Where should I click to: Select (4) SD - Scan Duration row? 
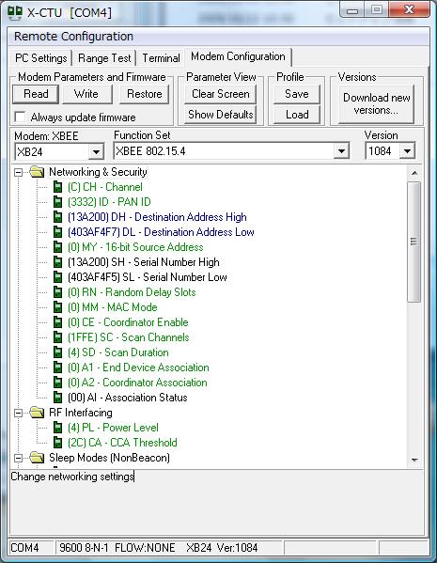[117, 352]
